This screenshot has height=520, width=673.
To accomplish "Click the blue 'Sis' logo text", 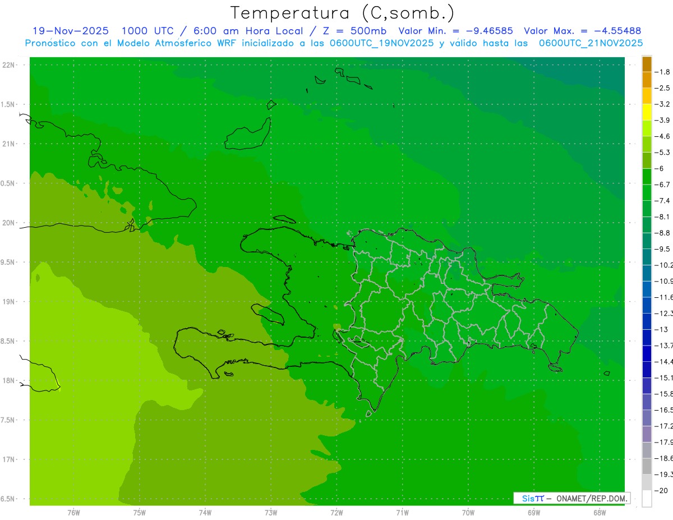I will [x=527, y=498].
